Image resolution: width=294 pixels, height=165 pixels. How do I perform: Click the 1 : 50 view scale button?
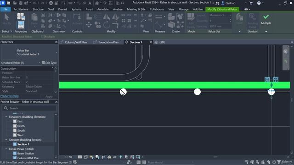[x=68, y=157]
